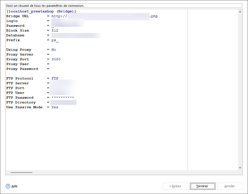Click the Prefix value ps_
The height and width of the screenshot is (194, 248).
tap(55, 40)
